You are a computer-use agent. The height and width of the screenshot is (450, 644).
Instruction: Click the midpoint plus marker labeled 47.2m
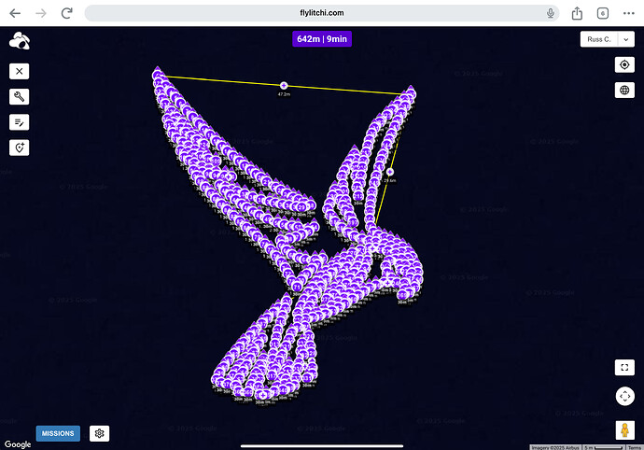point(284,86)
